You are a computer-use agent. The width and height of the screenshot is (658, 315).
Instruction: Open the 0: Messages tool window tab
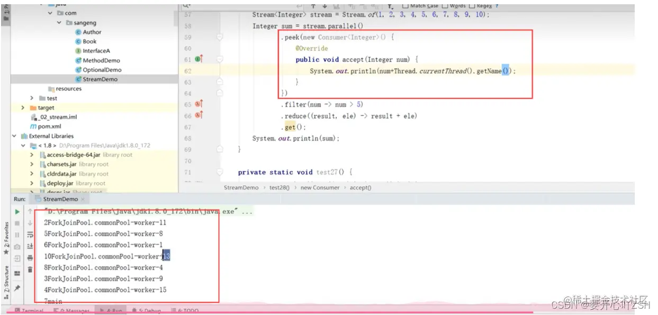click(71, 311)
